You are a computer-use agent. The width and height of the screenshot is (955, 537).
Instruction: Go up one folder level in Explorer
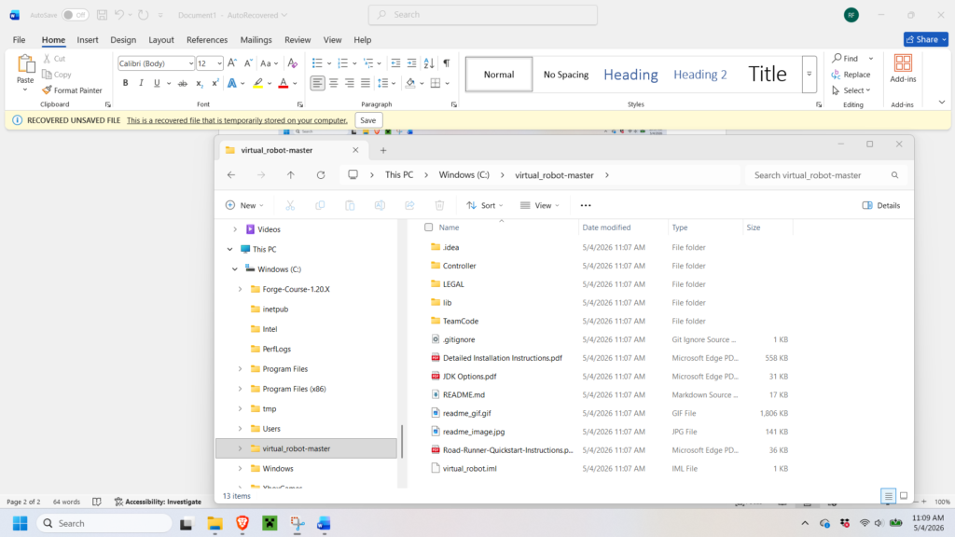click(x=291, y=174)
